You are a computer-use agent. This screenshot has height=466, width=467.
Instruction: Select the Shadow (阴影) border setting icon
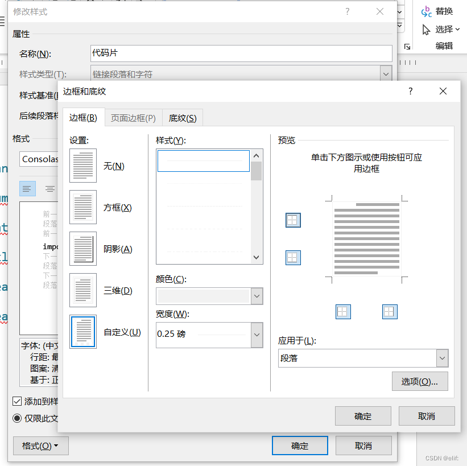[x=83, y=249]
